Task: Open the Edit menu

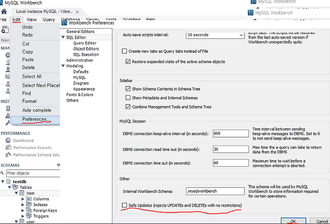Action: click(16, 20)
